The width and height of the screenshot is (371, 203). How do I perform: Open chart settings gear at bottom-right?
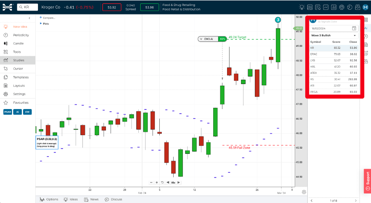tap(304, 192)
